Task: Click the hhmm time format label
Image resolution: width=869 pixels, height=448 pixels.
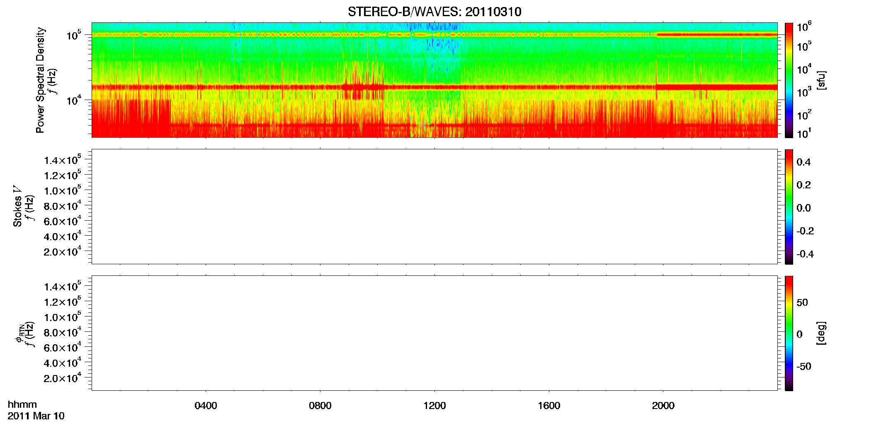Action: tap(22, 404)
